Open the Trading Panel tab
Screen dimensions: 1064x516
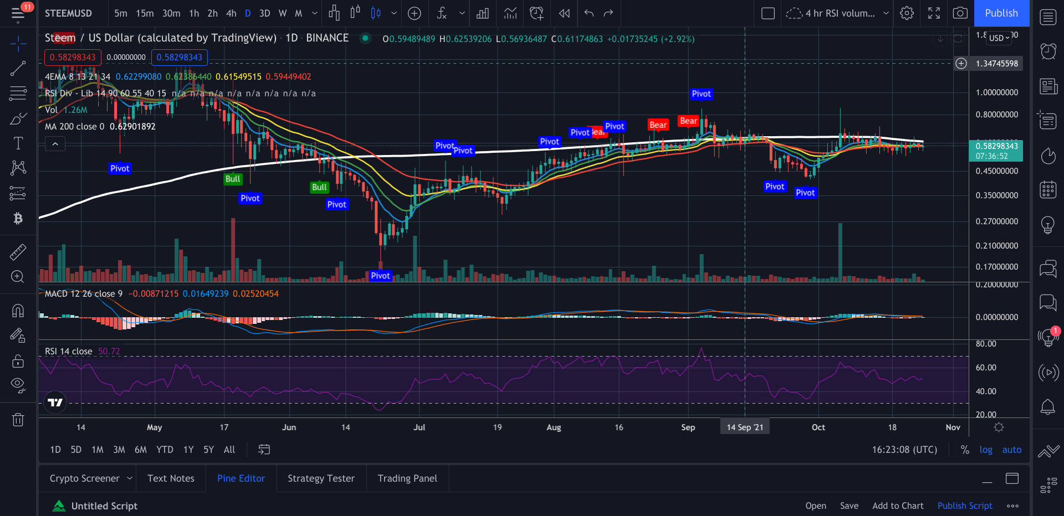click(407, 478)
